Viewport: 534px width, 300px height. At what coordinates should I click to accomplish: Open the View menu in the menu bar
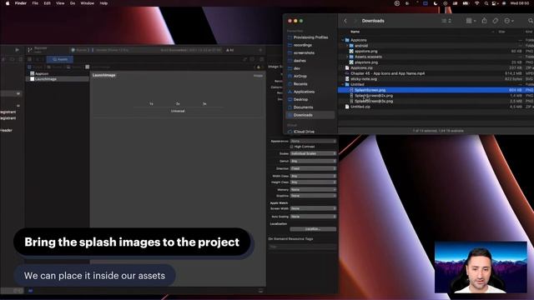(x=60, y=3)
